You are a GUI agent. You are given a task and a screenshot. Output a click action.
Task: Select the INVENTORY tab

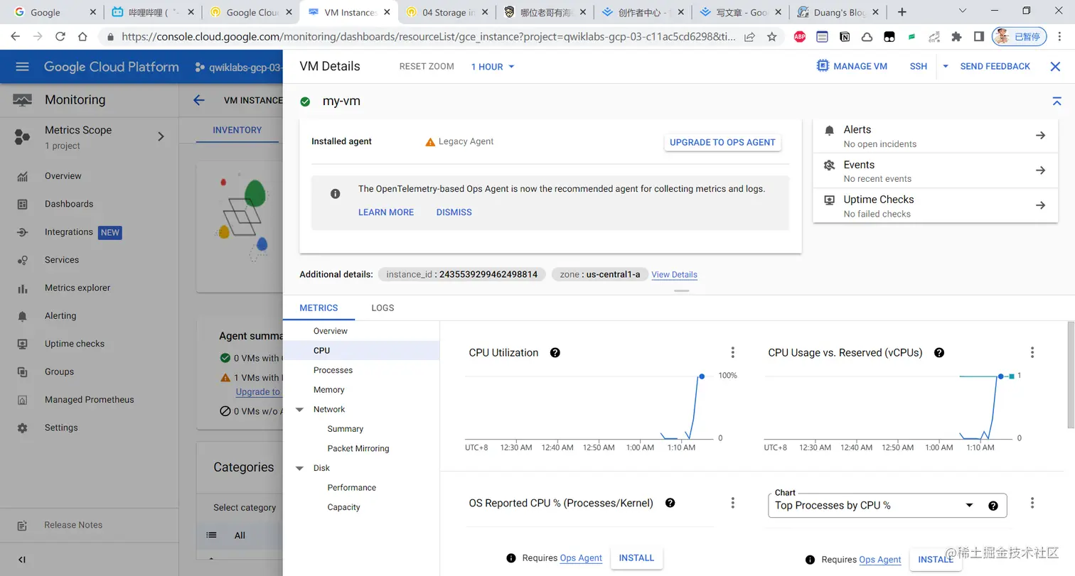pos(237,130)
